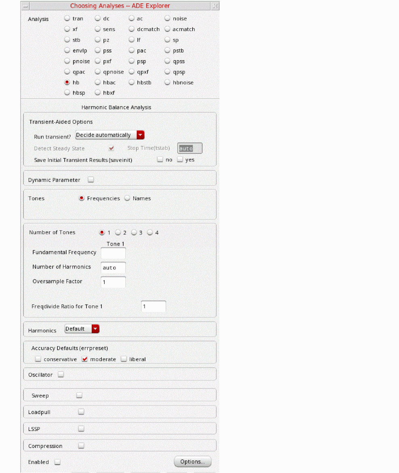This screenshot has height=473, width=399.
Task: Select the qpac analysis radio button
Action: (67, 71)
